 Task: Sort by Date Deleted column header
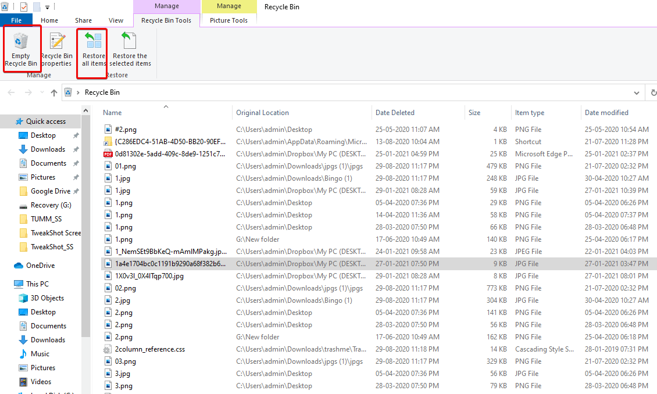point(395,113)
